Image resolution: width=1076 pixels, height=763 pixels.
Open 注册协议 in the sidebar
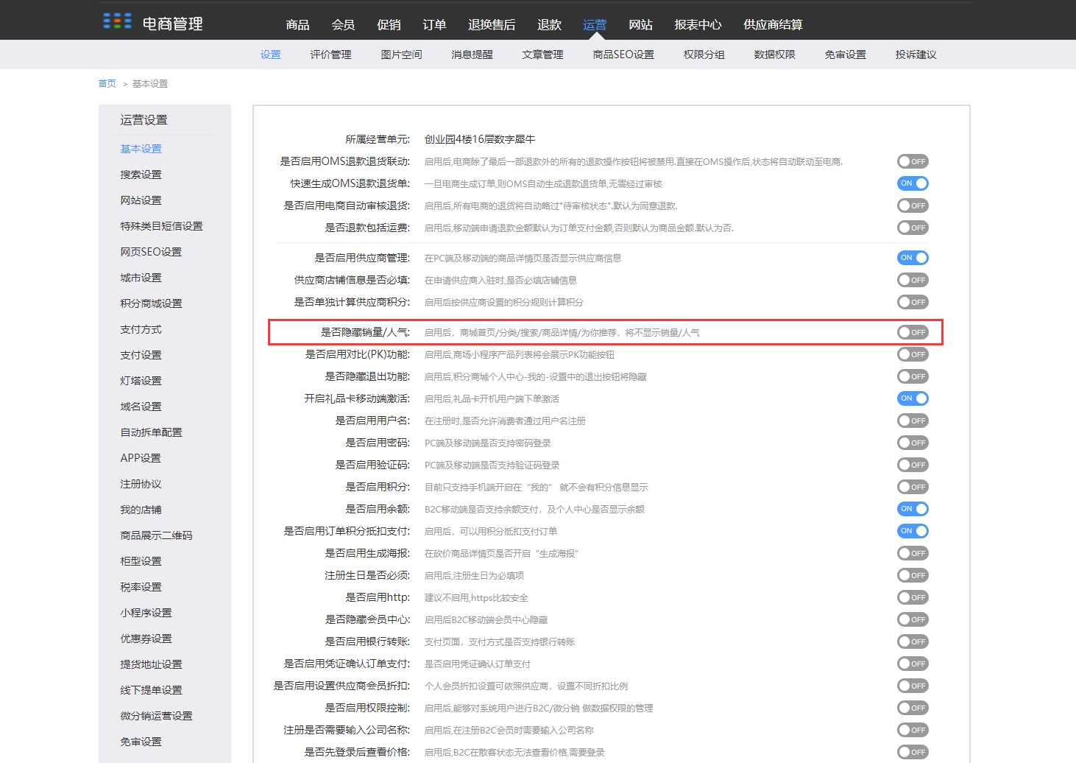click(141, 484)
